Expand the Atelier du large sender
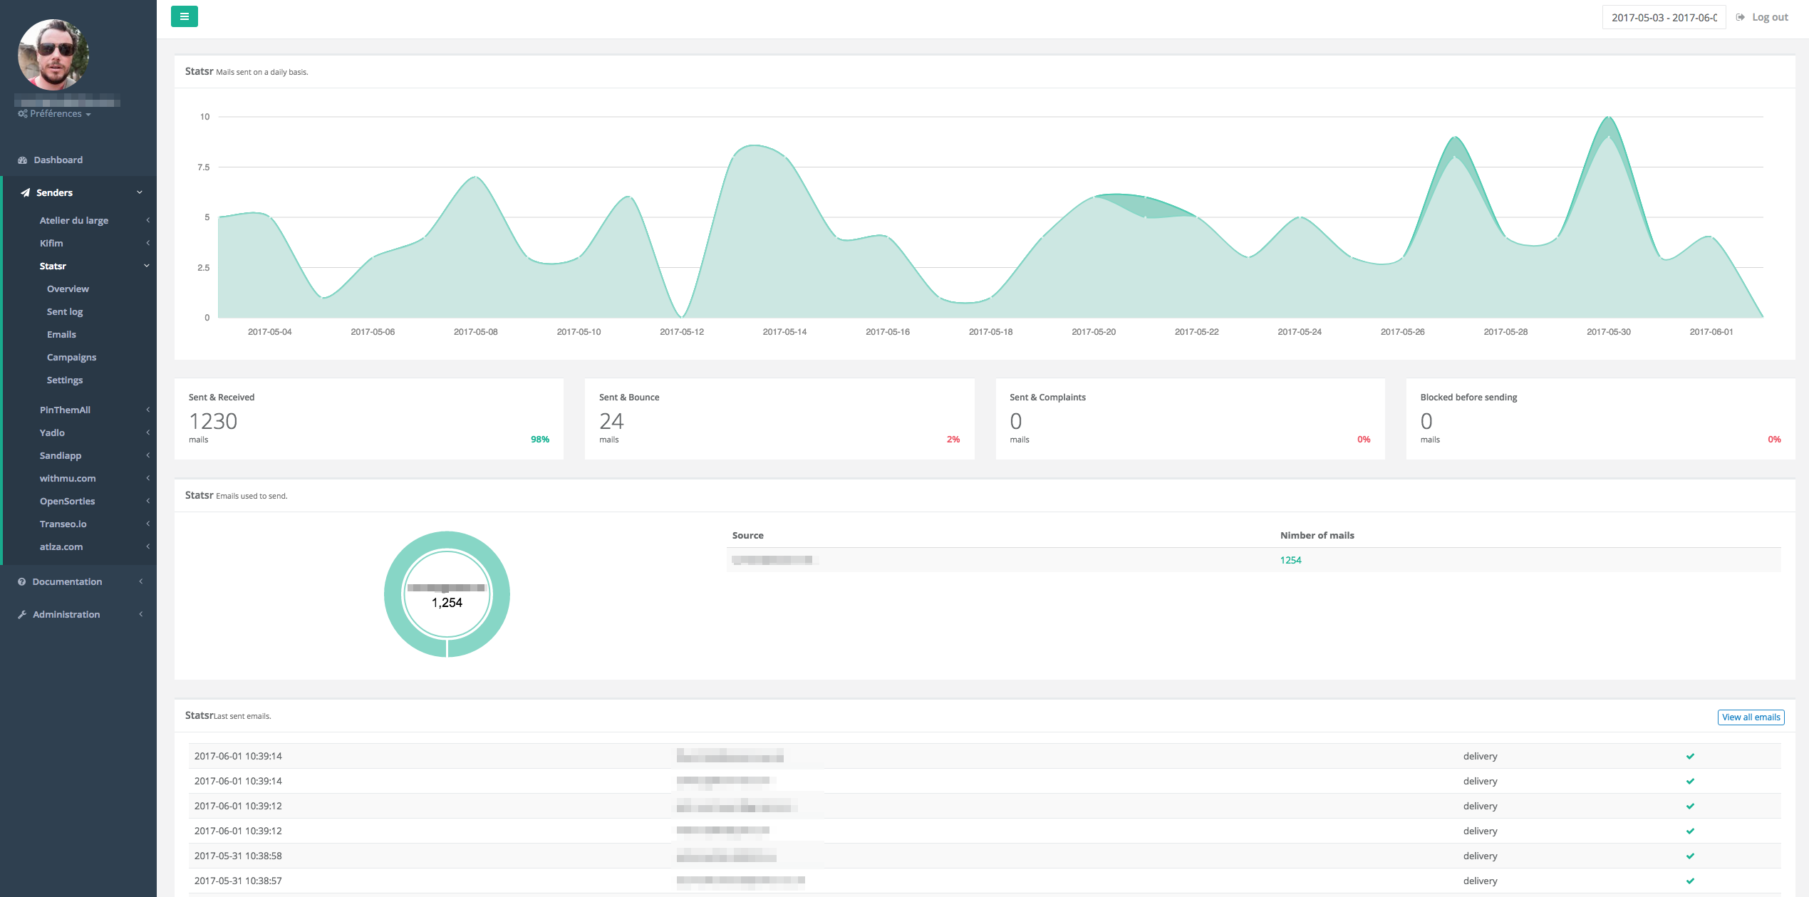 tap(74, 221)
